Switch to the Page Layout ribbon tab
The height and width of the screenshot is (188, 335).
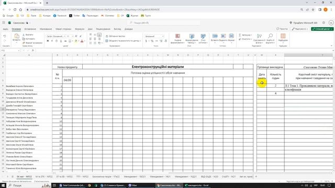(63, 29)
